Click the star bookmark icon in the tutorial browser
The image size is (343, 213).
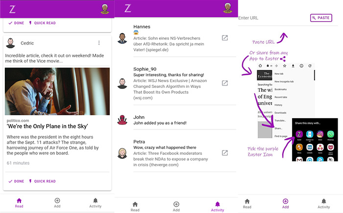[x=285, y=65]
